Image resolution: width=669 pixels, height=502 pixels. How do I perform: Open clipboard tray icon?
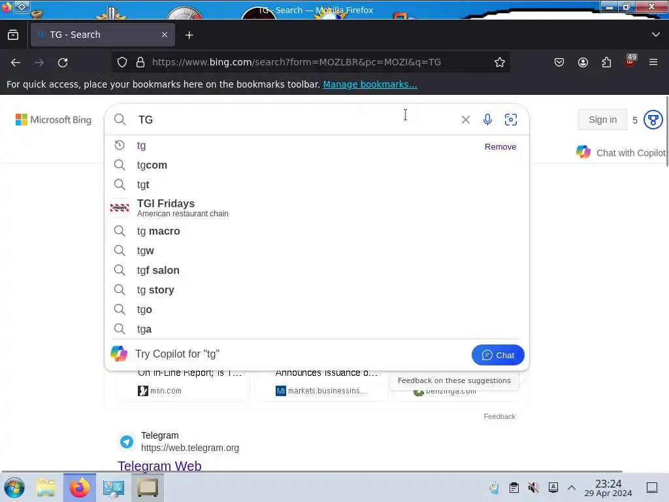coord(514,488)
